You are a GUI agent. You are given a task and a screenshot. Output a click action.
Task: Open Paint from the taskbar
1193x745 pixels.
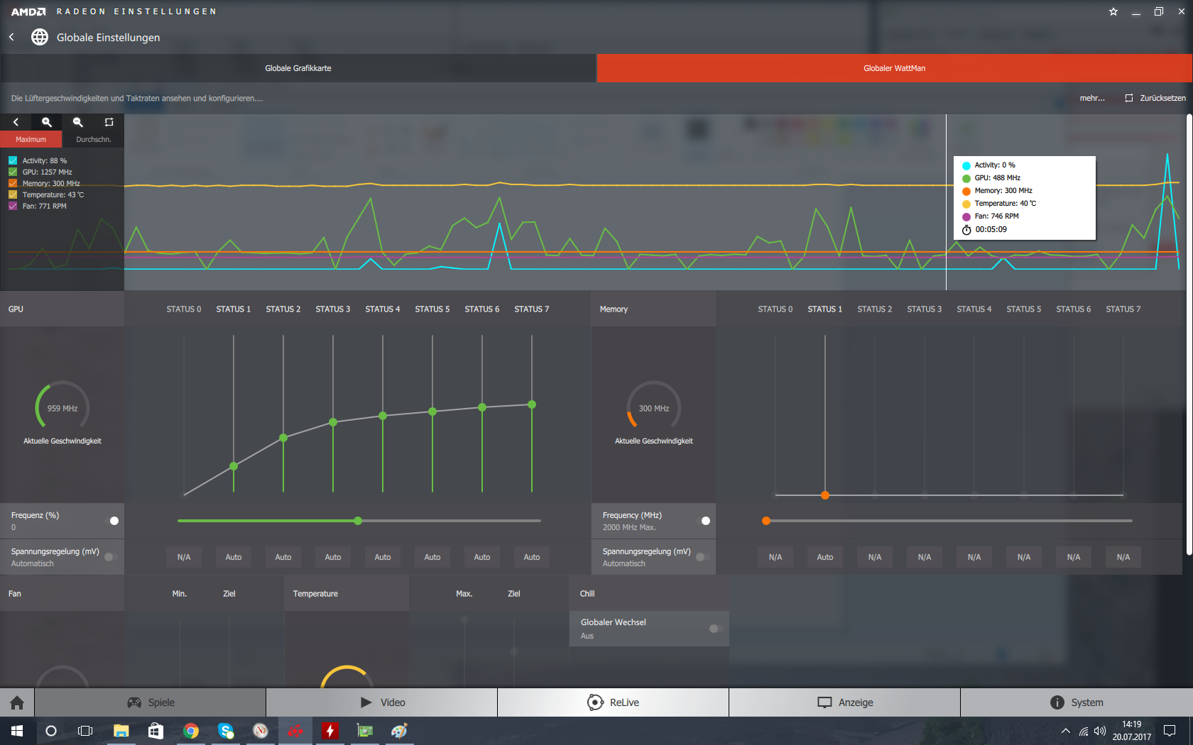[399, 731]
